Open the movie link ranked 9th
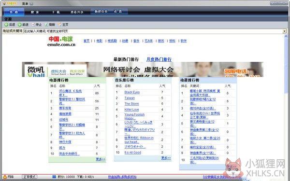Viewport: 290px width, 181px height. tap(62, 148)
